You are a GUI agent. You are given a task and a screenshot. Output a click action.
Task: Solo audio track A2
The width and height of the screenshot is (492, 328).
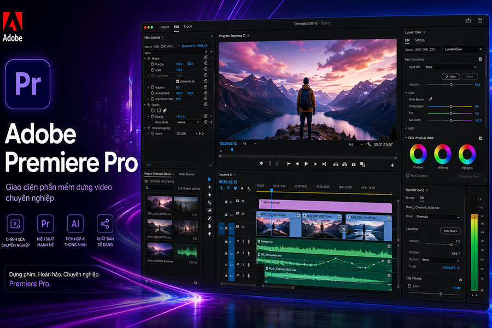pyautogui.click(x=243, y=253)
